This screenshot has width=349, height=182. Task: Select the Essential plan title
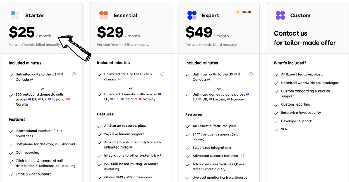tap(125, 15)
